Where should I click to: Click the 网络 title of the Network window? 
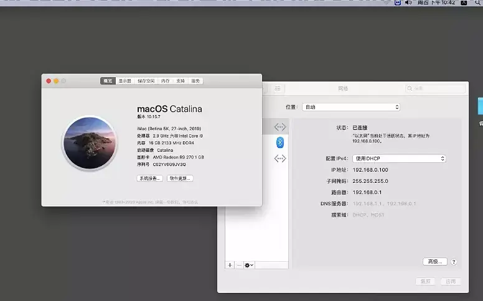(x=343, y=89)
